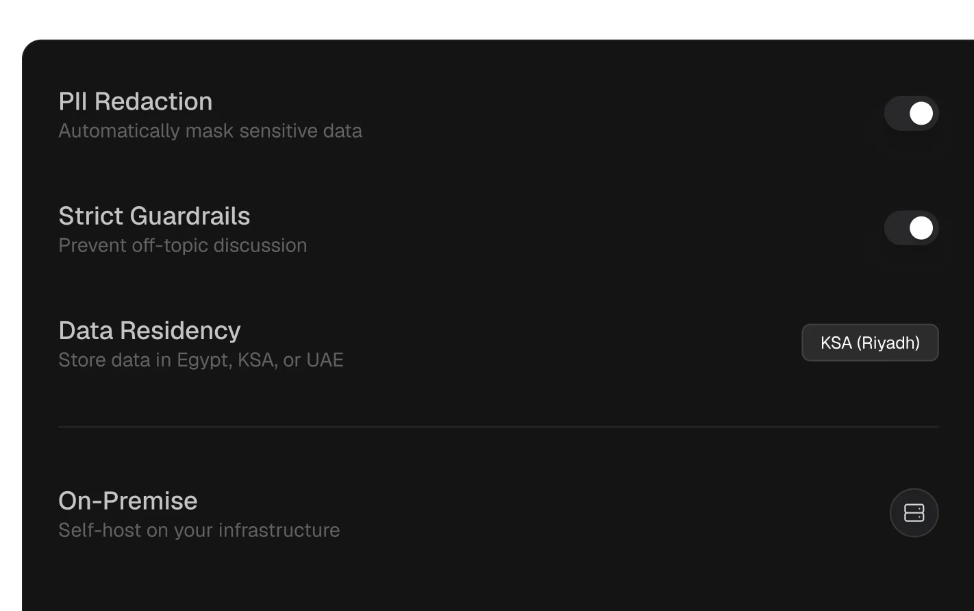Toggle the PII Redaction switch

pyautogui.click(x=911, y=113)
